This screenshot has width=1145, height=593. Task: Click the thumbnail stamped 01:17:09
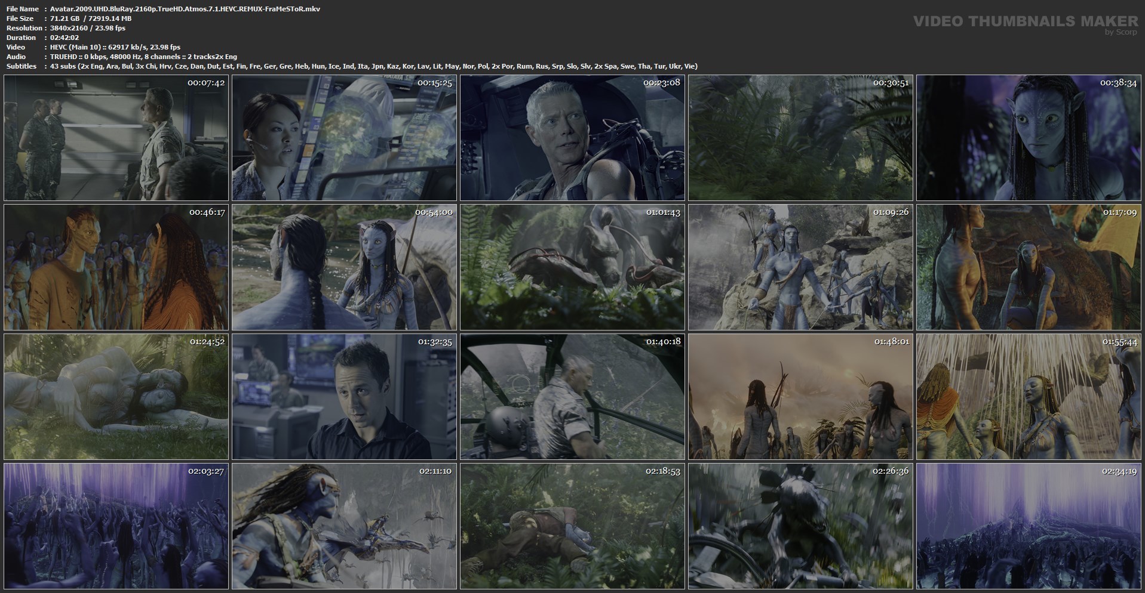[x=1029, y=267]
